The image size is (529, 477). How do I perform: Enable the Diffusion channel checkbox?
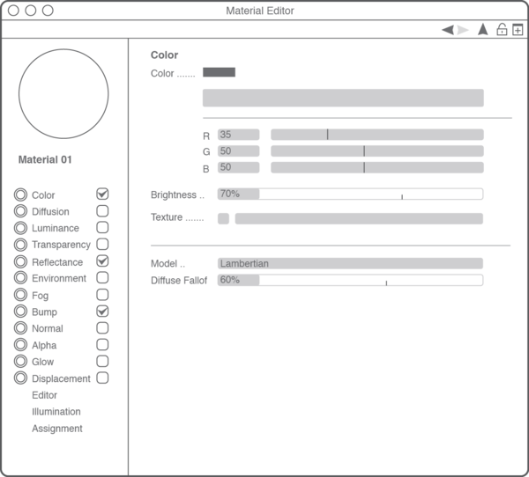(102, 211)
